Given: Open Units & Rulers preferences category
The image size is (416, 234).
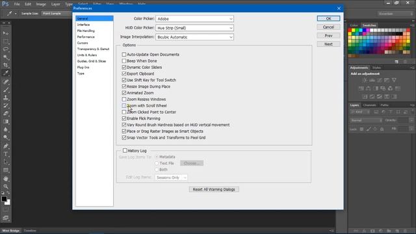Looking at the screenshot, I should click(x=87, y=55).
